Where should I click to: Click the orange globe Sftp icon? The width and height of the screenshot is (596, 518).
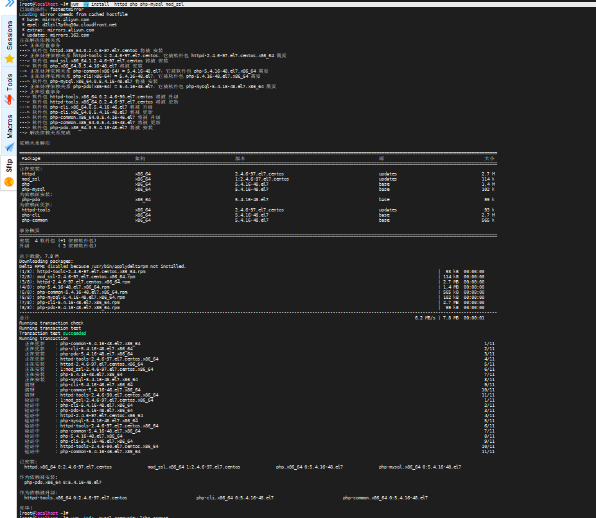coord(8,181)
